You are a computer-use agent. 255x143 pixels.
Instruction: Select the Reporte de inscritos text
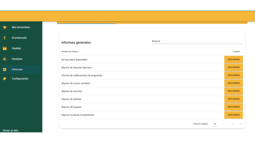tap(72, 91)
